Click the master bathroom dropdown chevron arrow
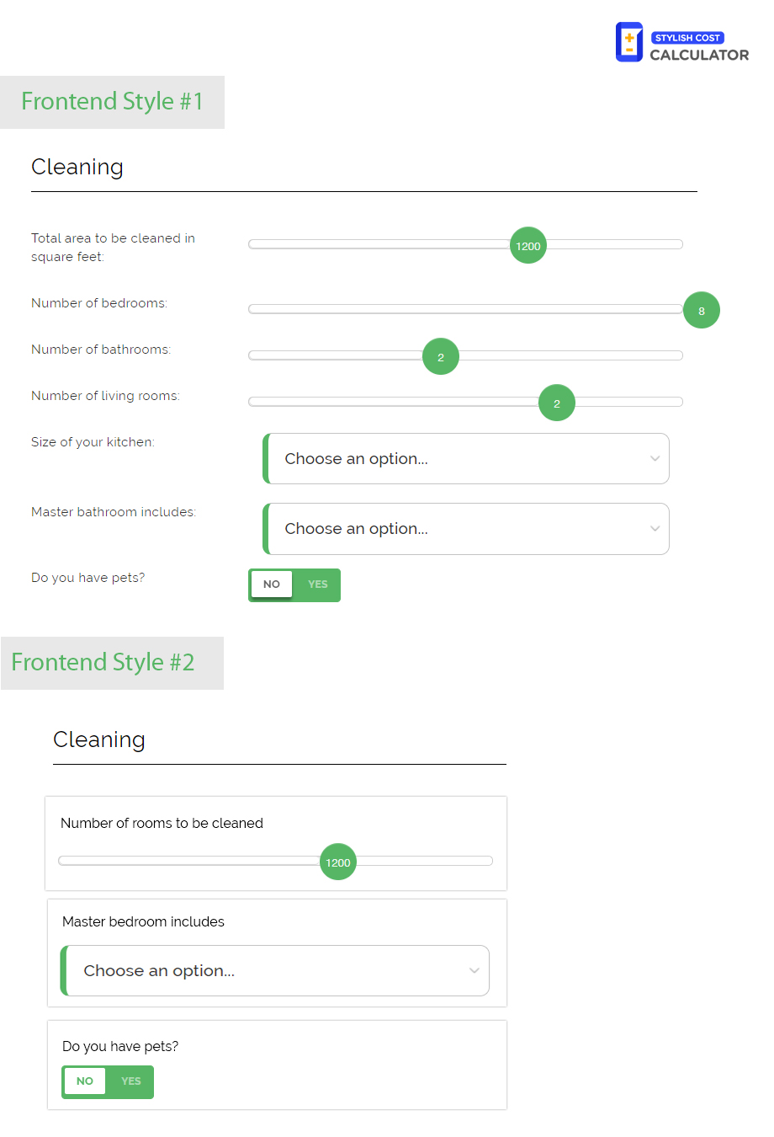Viewport: 774px width, 1137px height. click(655, 529)
